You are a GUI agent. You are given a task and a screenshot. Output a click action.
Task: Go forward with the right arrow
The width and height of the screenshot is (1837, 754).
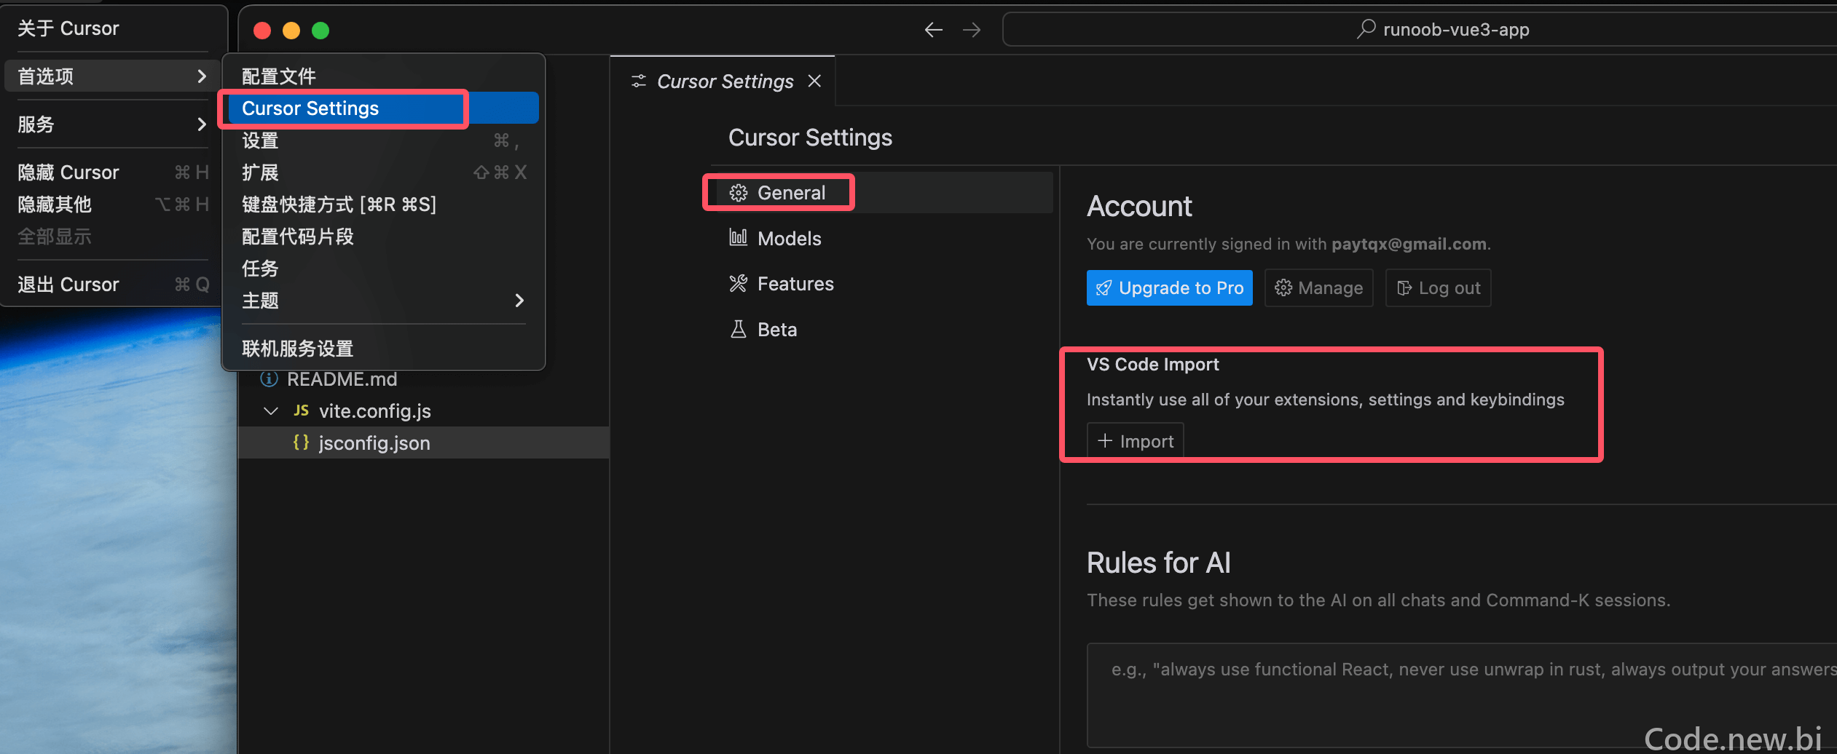(972, 30)
